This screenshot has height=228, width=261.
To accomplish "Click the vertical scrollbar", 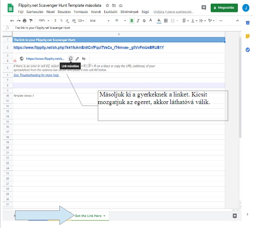I will [240, 87].
